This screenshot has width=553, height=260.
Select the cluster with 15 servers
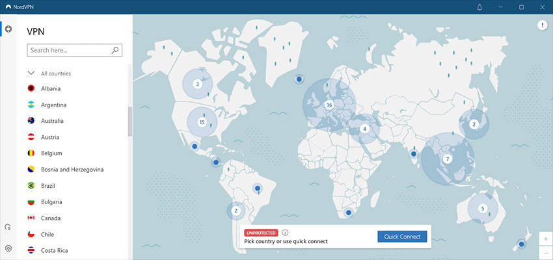click(x=202, y=122)
